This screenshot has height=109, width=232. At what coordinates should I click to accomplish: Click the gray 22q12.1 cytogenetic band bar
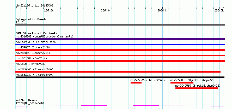tap(120, 25)
